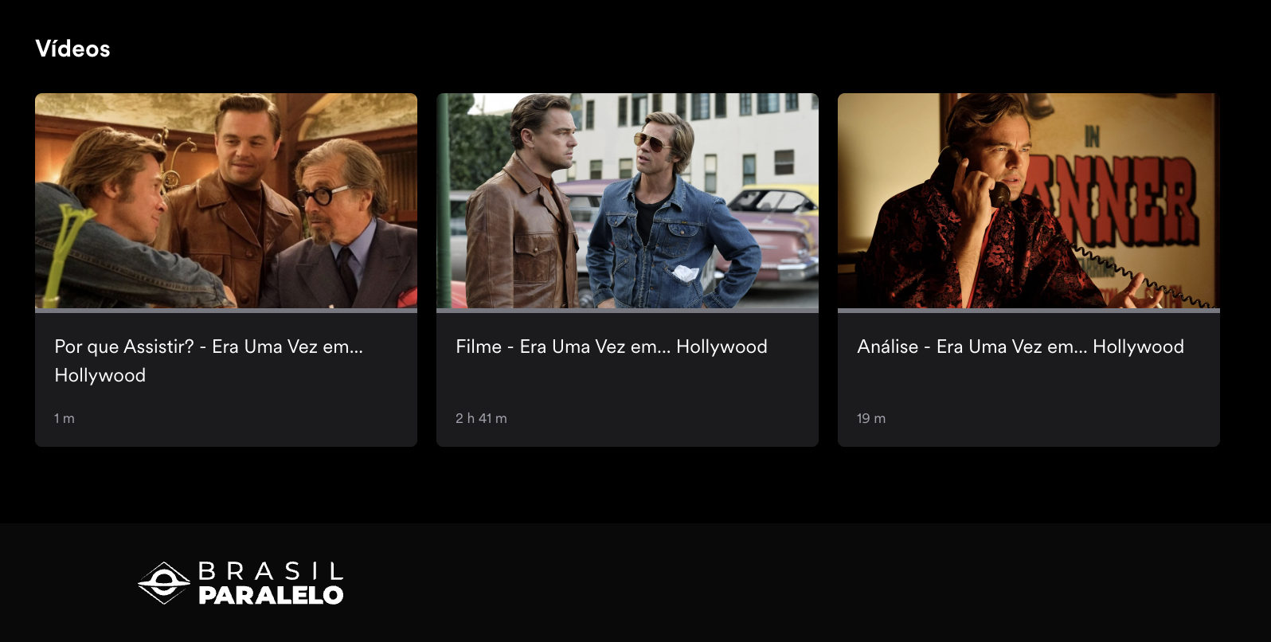Play the 'Filme' video thumbnail with two men

628,201
